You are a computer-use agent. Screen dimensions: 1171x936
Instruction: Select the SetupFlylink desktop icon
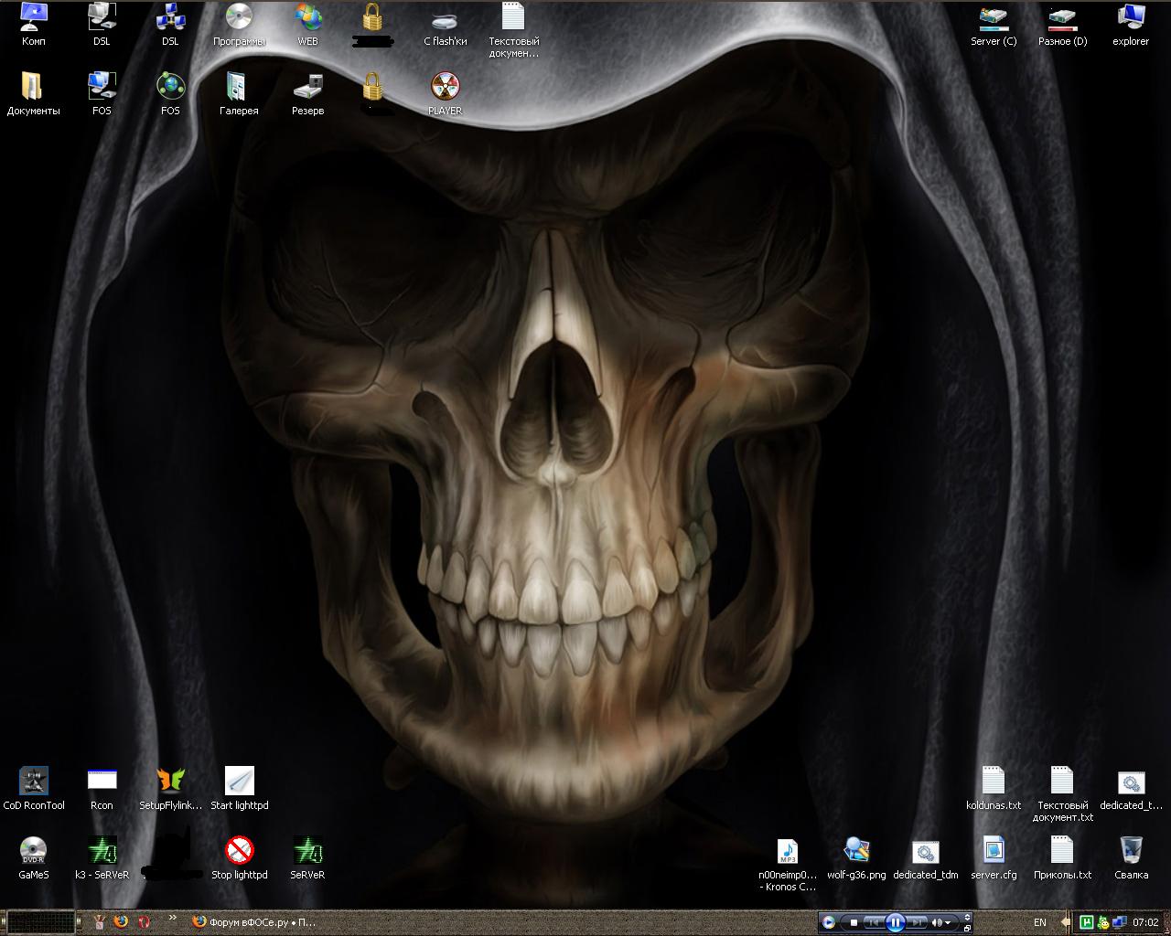point(170,782)
